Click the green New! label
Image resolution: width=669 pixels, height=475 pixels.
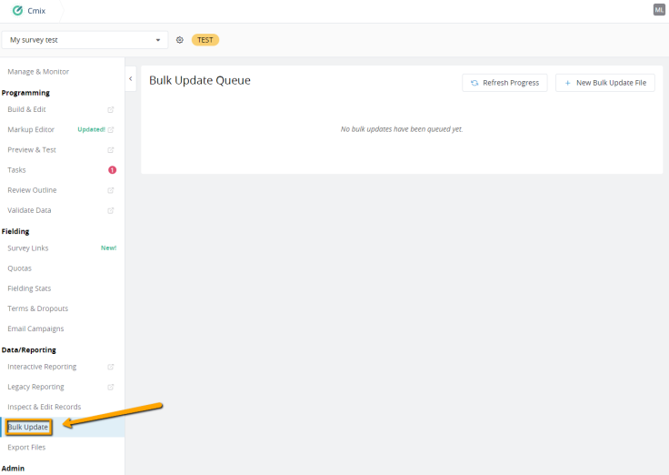tap(108, 248)
